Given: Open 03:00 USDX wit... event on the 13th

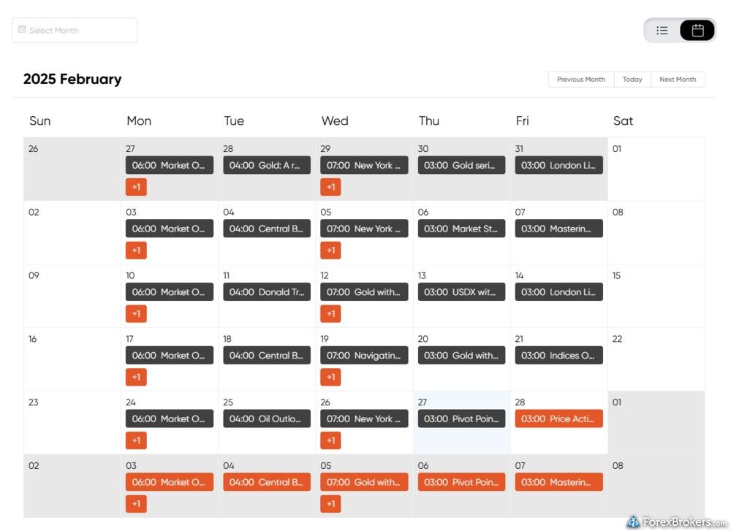Looking at the screenshot, I should pos(461,291).
